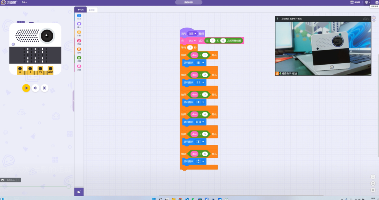
Task: Open the 声音 (Sound) block category
Action: [79, 42]
